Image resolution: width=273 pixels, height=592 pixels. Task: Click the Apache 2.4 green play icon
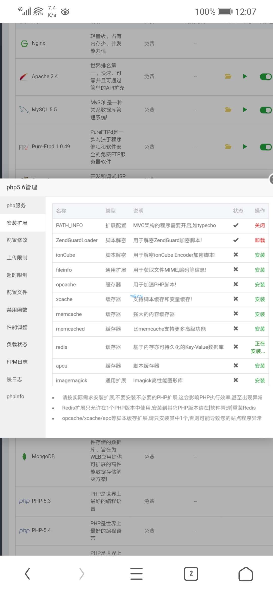point(245,76)
